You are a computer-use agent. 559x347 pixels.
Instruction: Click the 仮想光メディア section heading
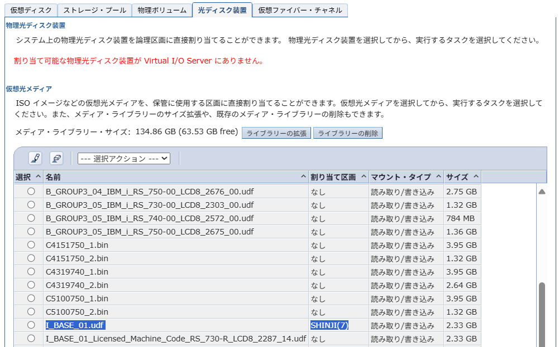[29, 89]
